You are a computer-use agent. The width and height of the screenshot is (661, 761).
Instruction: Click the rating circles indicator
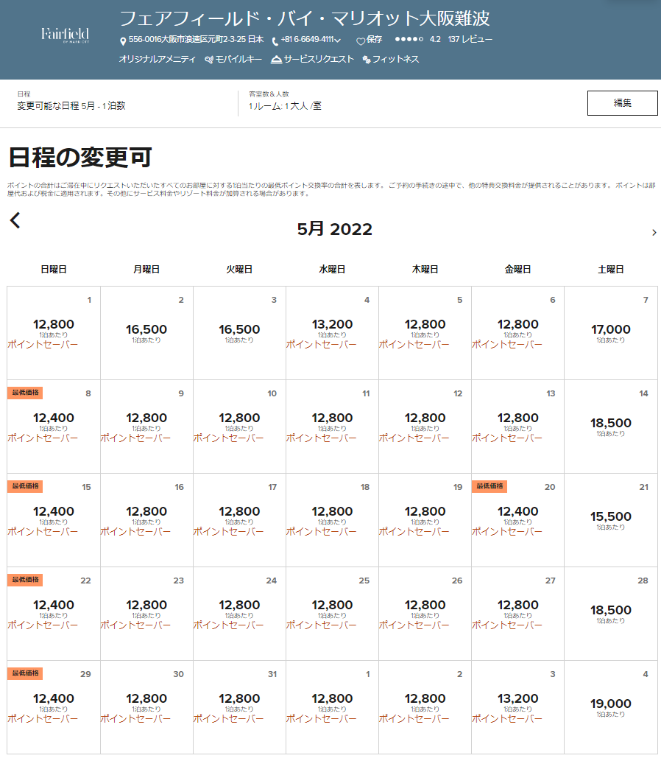[409, 40]
